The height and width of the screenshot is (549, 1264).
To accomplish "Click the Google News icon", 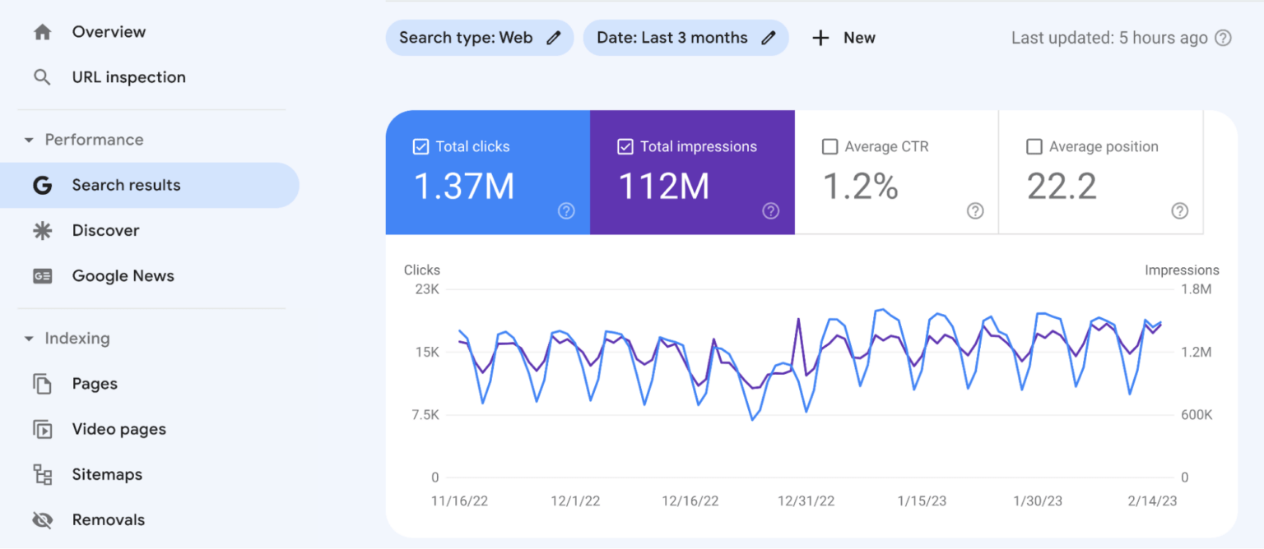I will pos(42,276).
